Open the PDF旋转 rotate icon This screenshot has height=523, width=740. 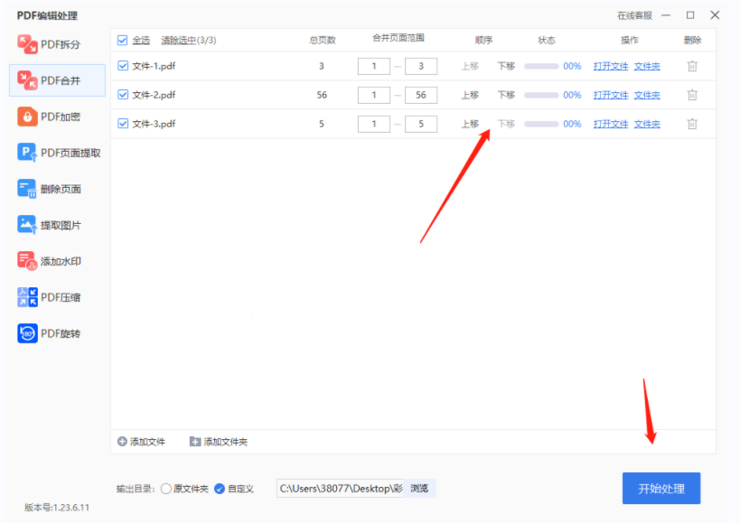click(27, 333)
